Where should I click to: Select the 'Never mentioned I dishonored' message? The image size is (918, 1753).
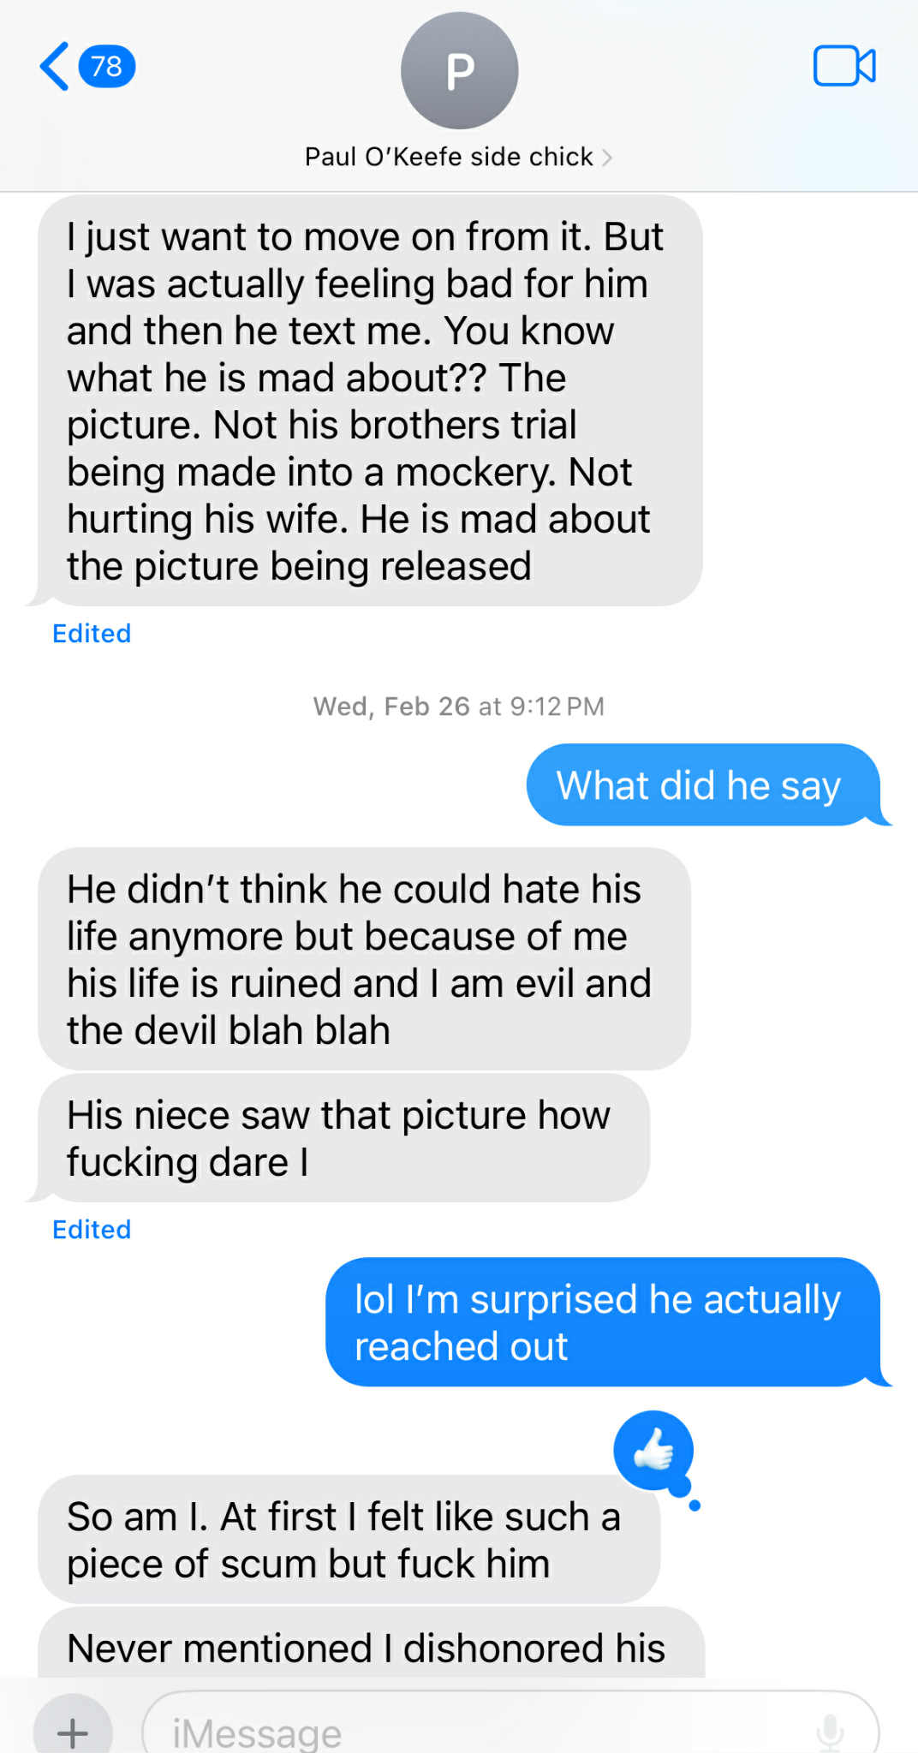(x=371, y=1643)
